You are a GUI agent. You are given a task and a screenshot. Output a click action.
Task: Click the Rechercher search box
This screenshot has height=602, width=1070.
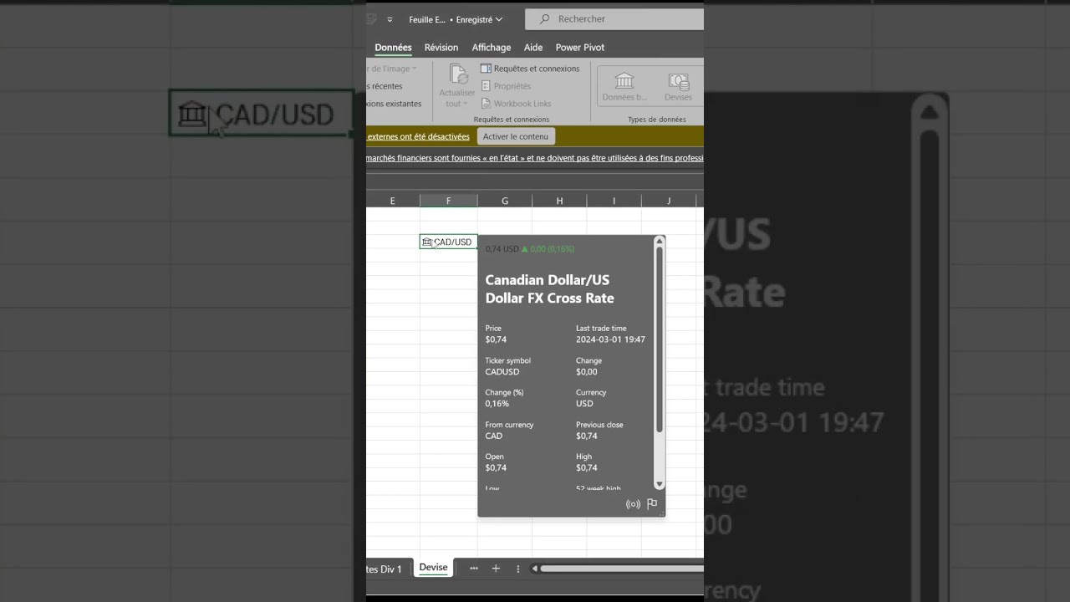click(614, 19)
